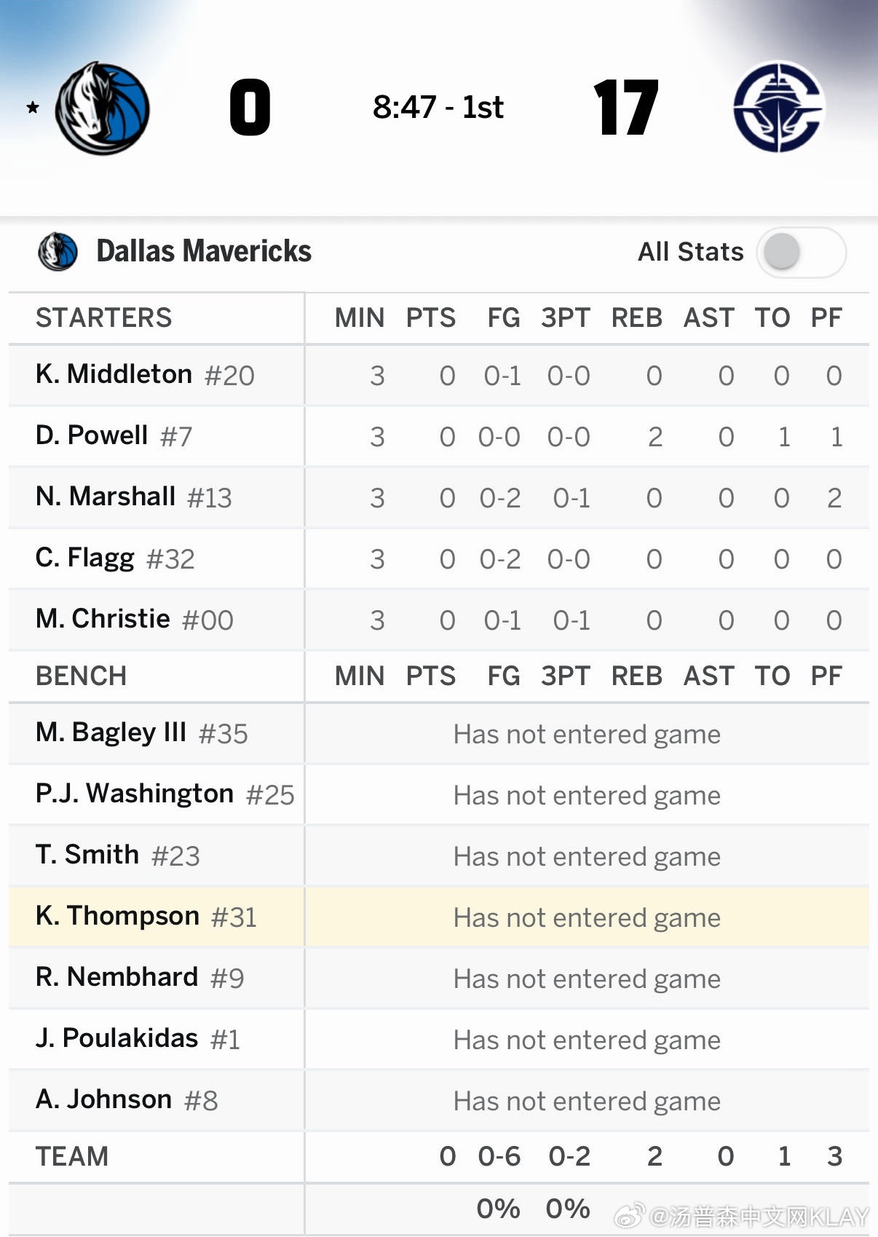Screen dimensions: 878x1237
Task: Tap the STARTERS section header
Action: 104,318
